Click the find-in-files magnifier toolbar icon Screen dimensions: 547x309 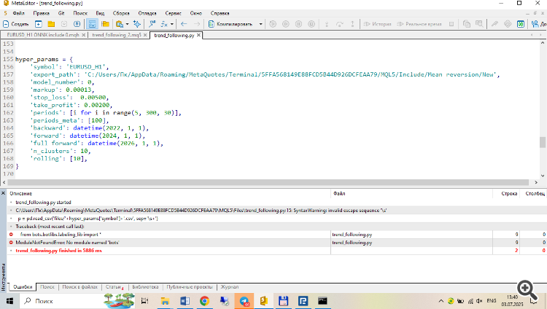point(479,24)
